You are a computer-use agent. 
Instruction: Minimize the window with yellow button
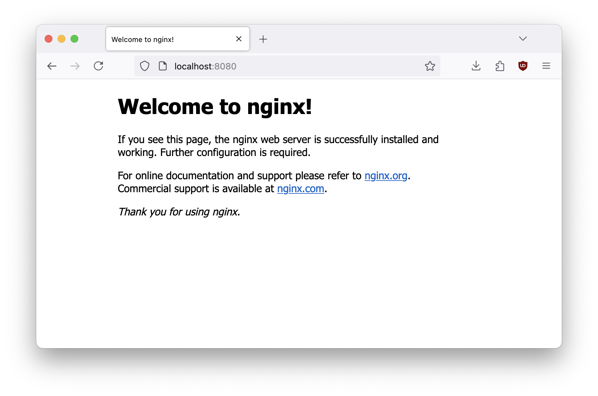coord(61,39)
